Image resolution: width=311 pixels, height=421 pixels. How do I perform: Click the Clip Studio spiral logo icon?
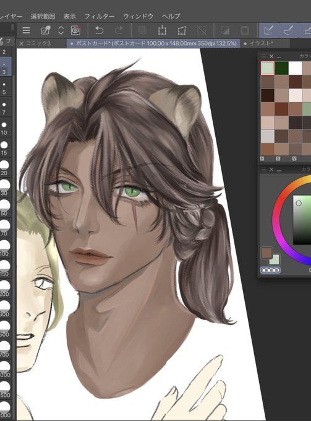pyautogui.click(x=76, y=30)
